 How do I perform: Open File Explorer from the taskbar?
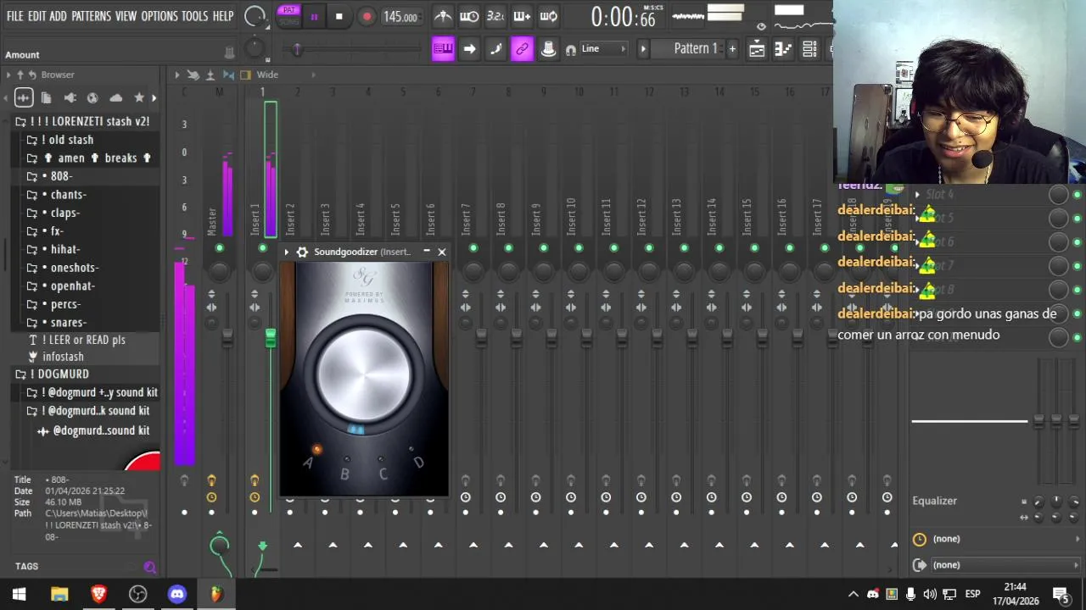point(59,594)
